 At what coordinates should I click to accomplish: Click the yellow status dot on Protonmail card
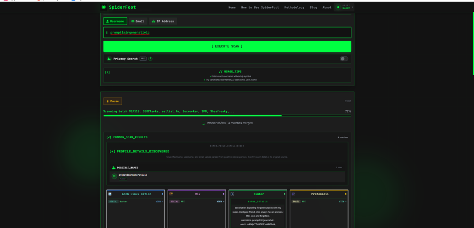(x=345, y=194)
